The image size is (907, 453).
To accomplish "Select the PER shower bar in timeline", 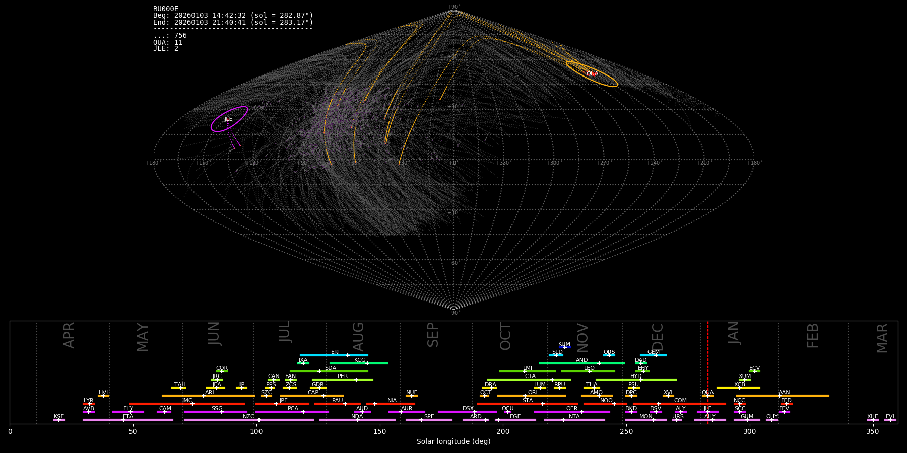I will point(343,380).
